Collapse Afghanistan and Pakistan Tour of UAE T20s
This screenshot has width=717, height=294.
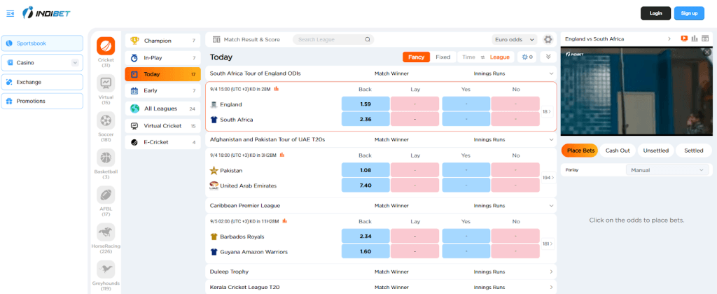[551, 139]
